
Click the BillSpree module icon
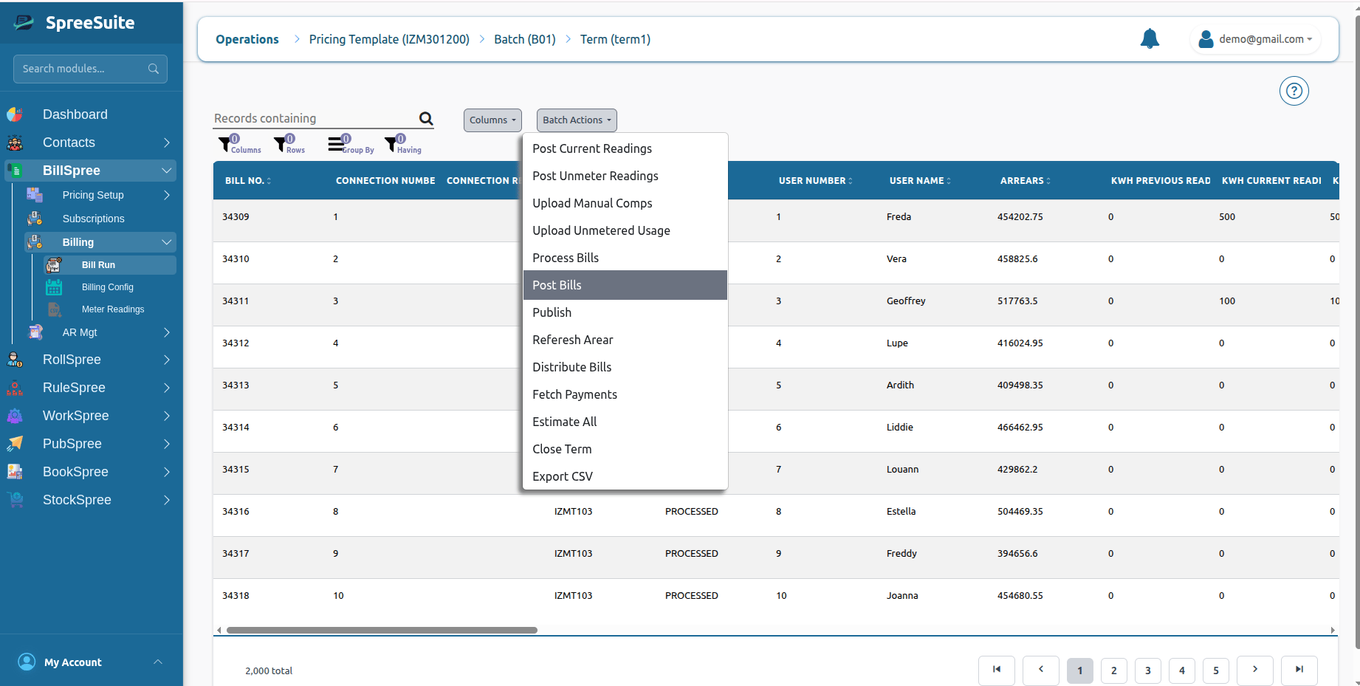[x=15, y=171]
